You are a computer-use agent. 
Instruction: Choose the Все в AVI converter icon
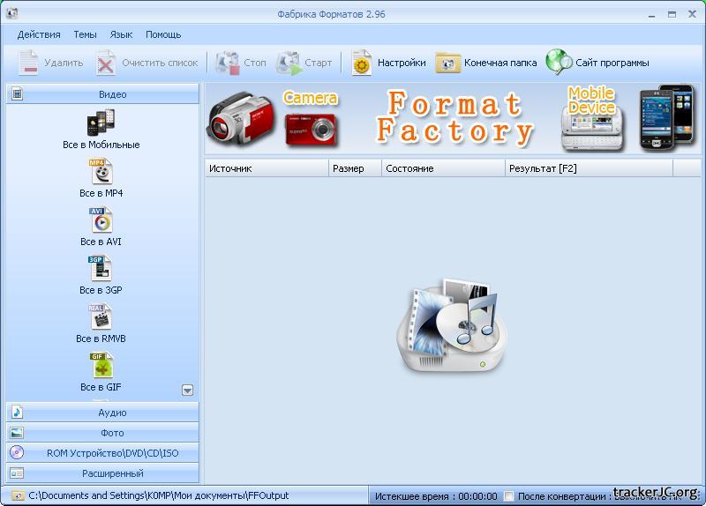(x=101, y=220)
